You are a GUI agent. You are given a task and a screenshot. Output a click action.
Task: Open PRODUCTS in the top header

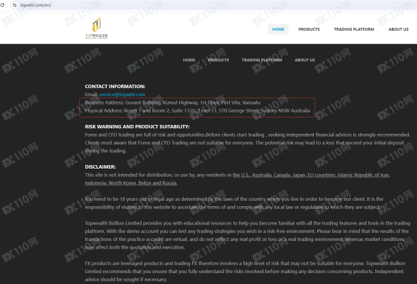(x=309, y=29)
